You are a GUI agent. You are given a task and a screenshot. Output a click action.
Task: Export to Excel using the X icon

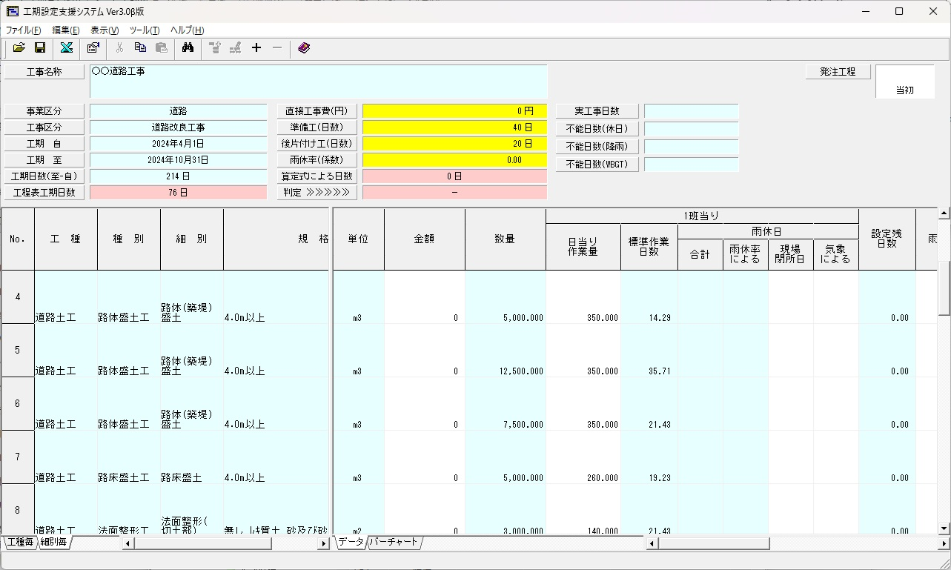67,48
